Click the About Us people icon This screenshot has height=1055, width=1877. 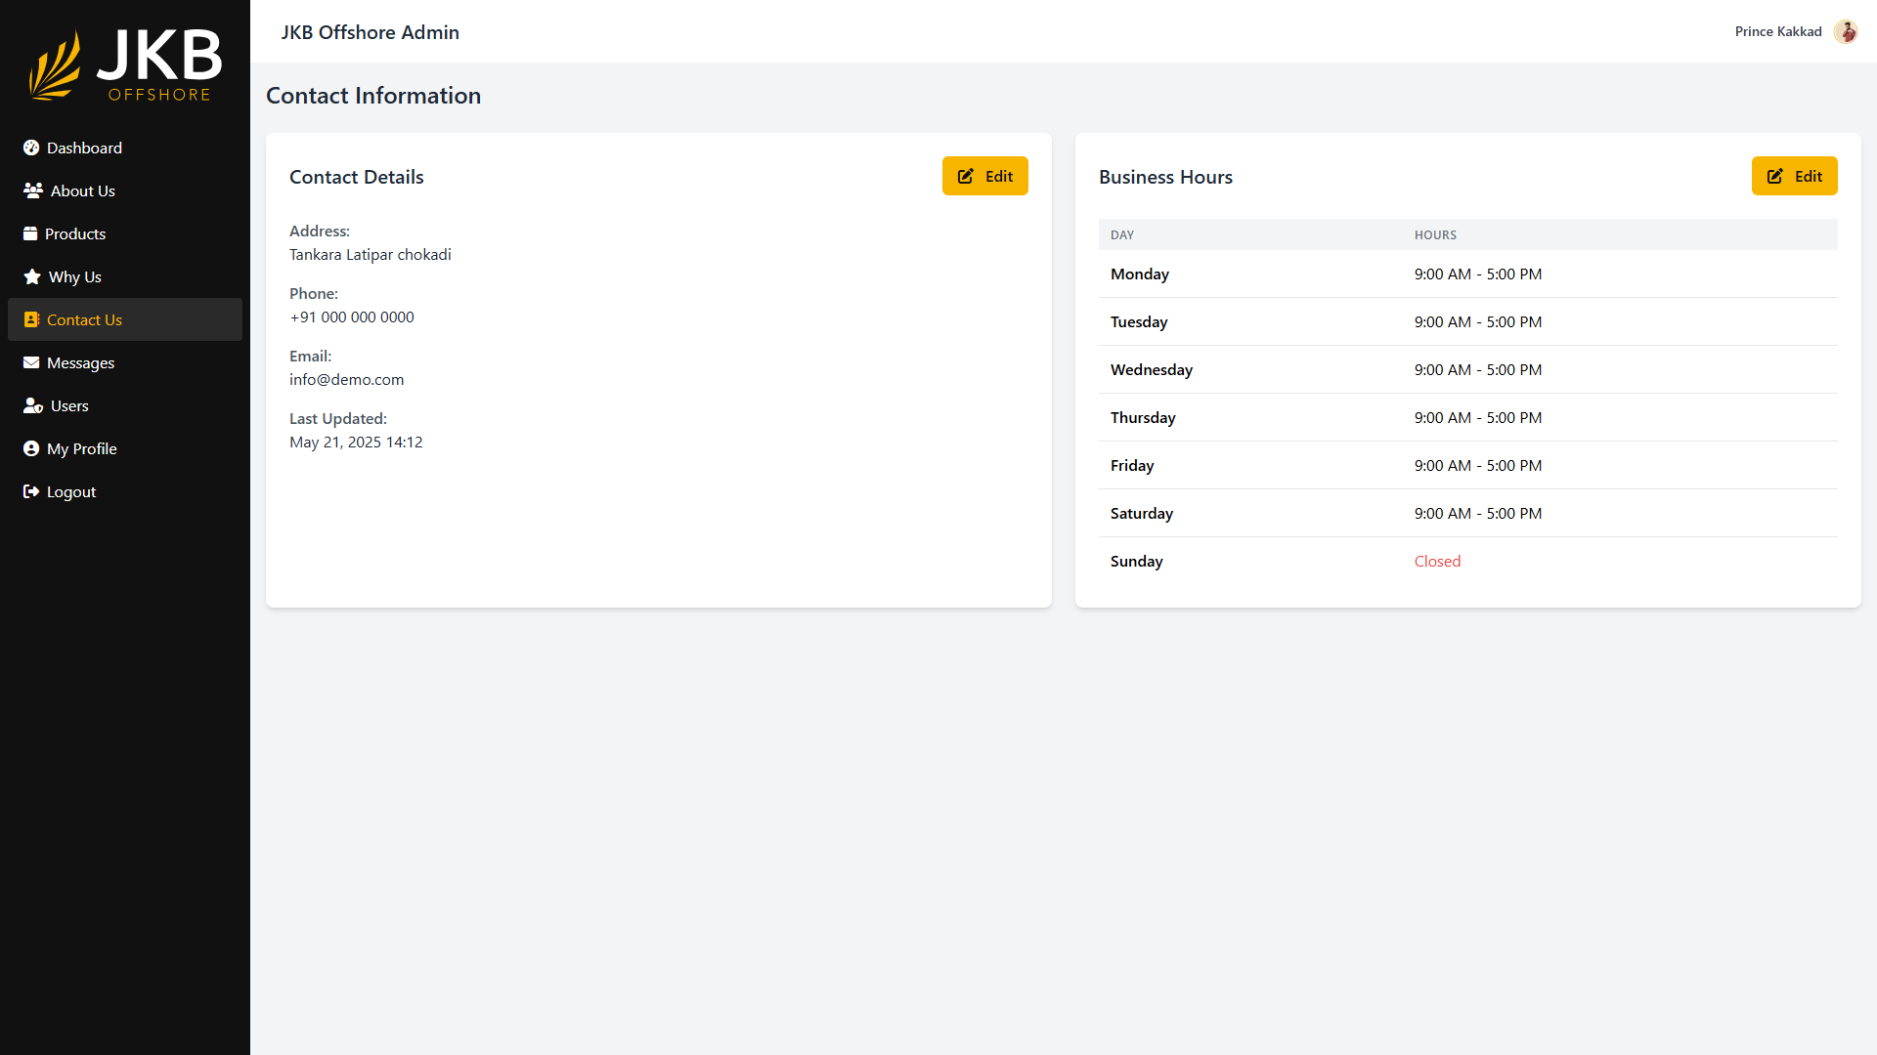[x=33, y=190]
